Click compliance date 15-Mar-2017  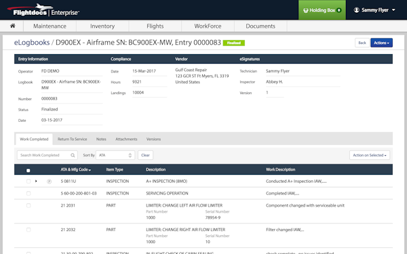144,71
